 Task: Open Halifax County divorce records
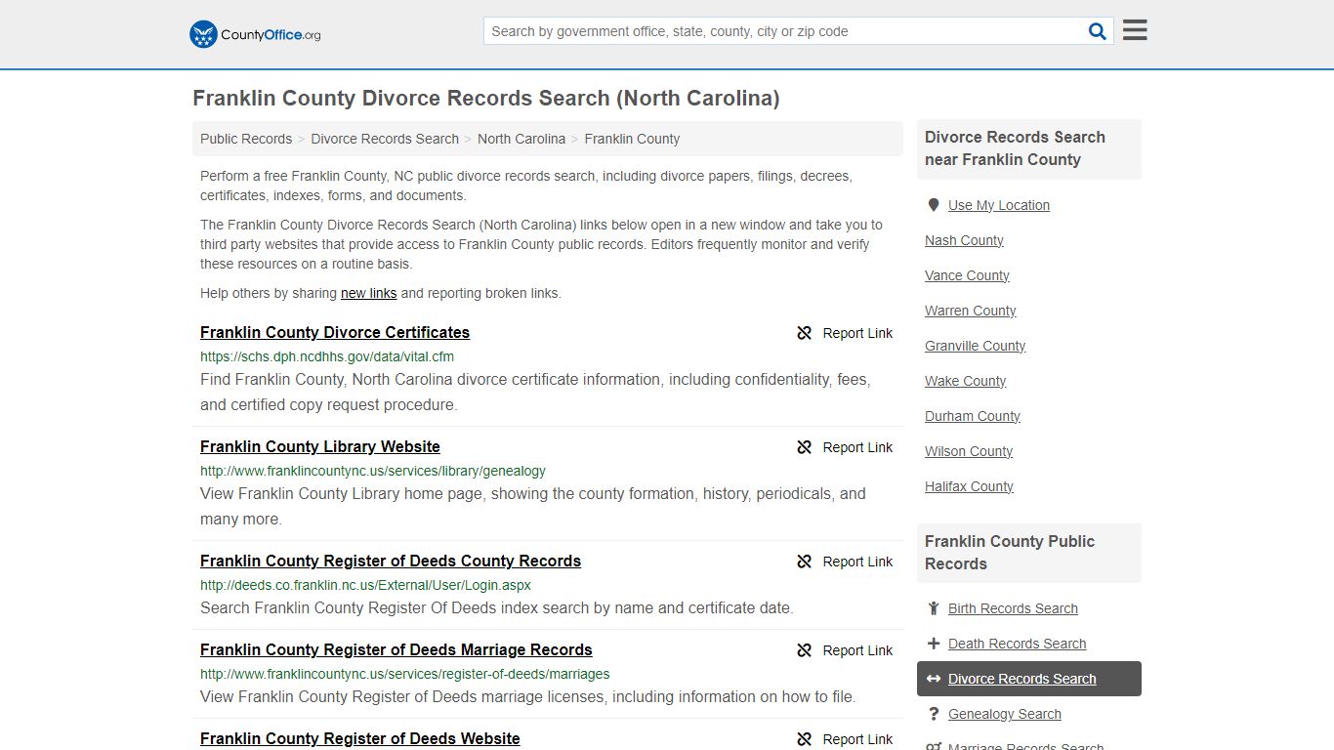point(969,486)
